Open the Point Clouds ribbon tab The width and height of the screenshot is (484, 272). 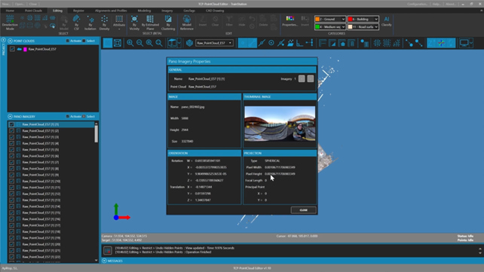click(x=33, y=11)
